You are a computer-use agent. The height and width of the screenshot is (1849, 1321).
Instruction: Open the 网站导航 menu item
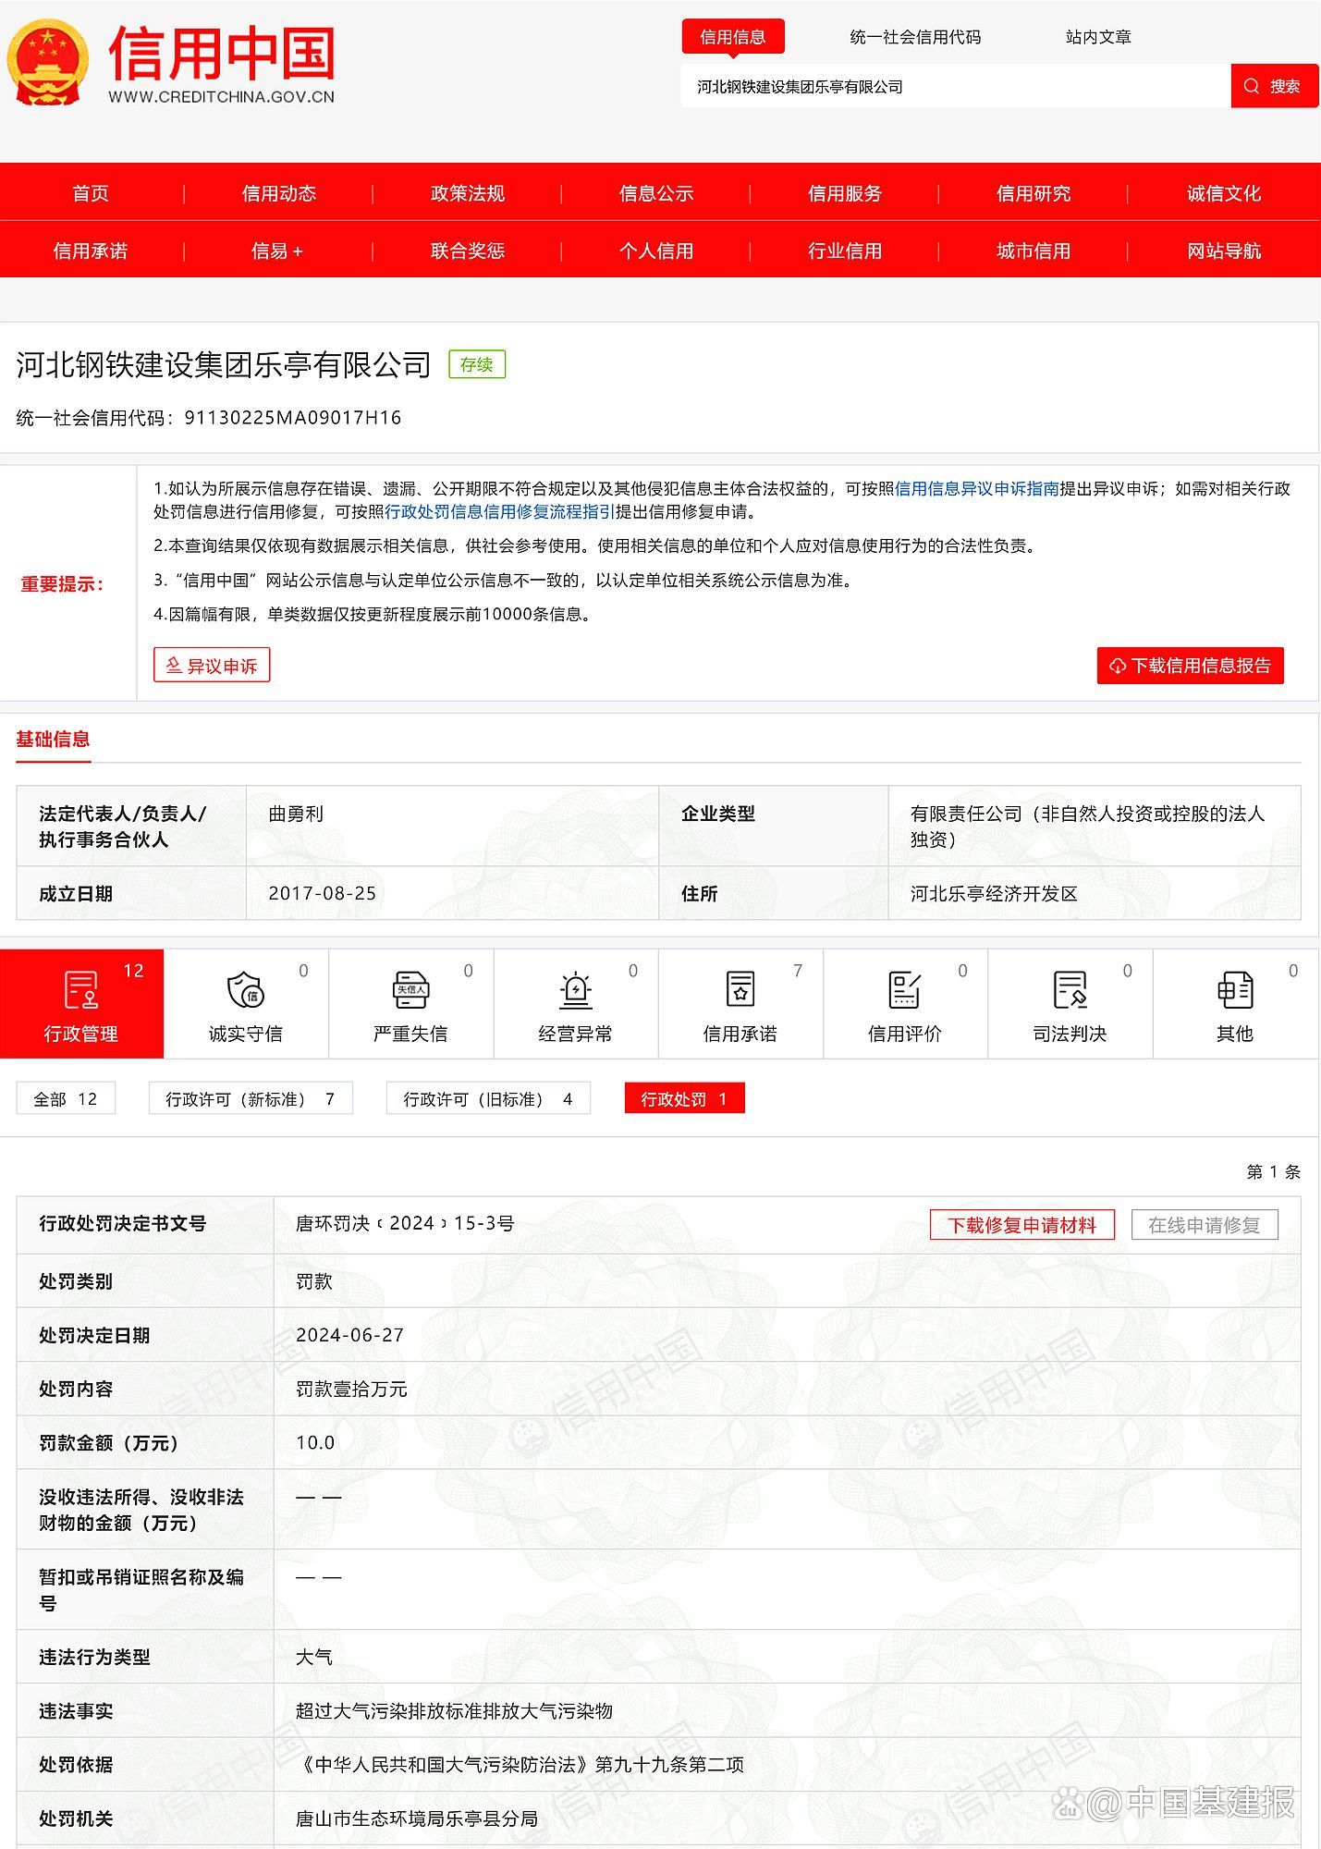[x=1224, y=251]
